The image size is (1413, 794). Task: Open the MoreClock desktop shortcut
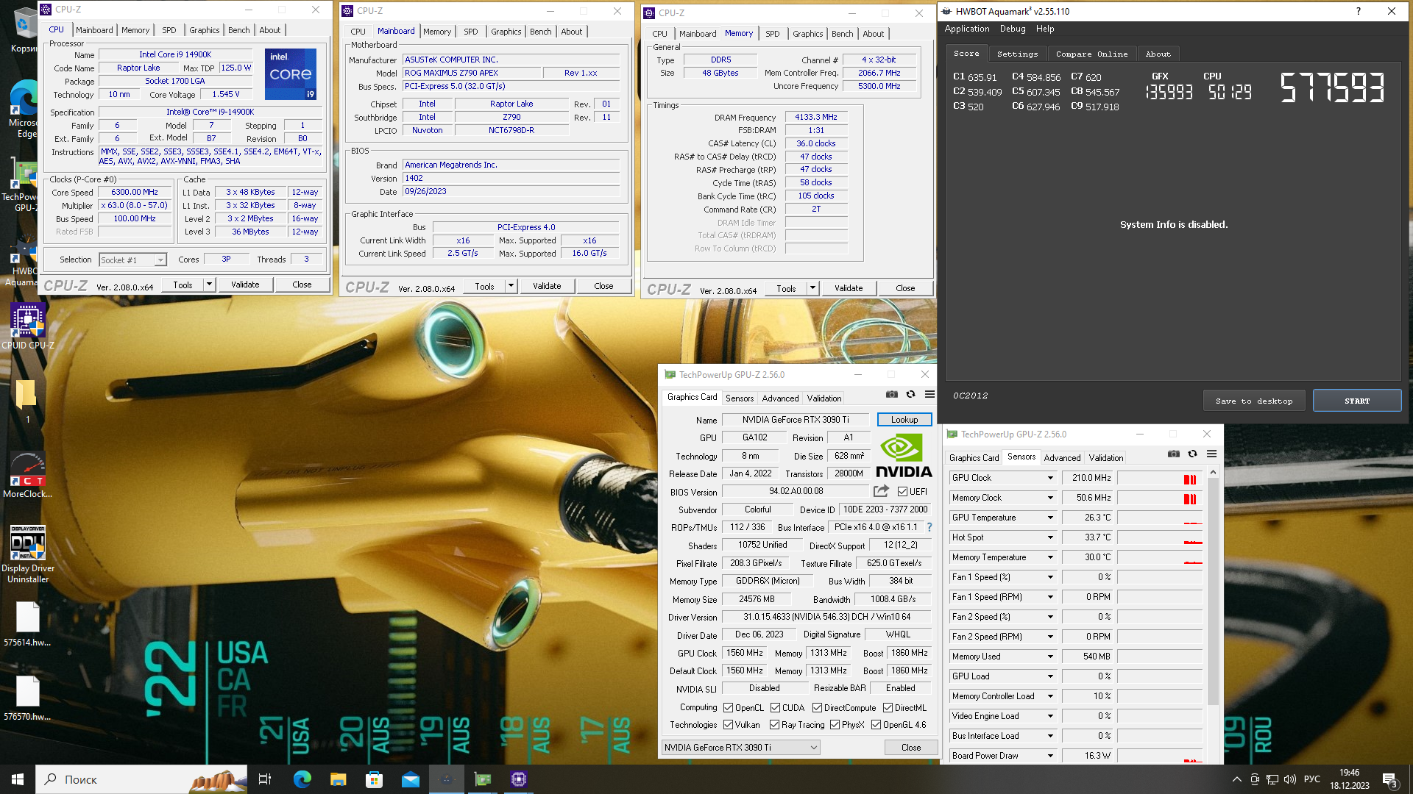[x=27, y=475]
